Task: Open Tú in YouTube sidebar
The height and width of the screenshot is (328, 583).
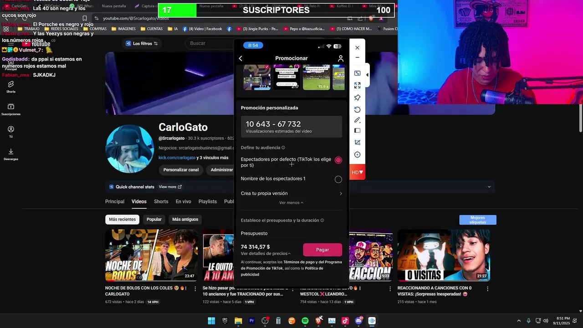Action: (11, 132)
